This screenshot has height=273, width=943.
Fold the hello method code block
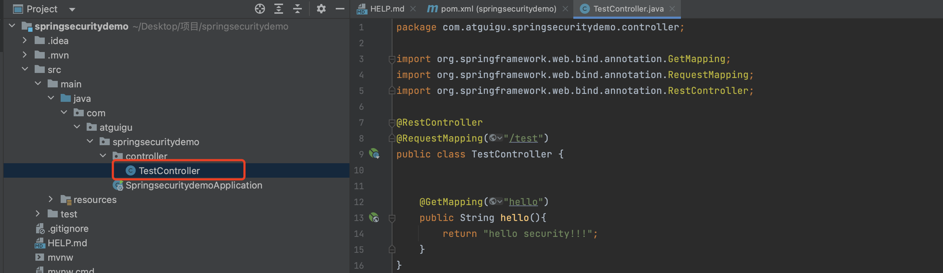point(392,218)
